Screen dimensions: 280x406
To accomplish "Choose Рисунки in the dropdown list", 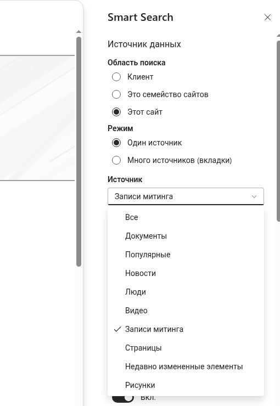I will (186, 385).
